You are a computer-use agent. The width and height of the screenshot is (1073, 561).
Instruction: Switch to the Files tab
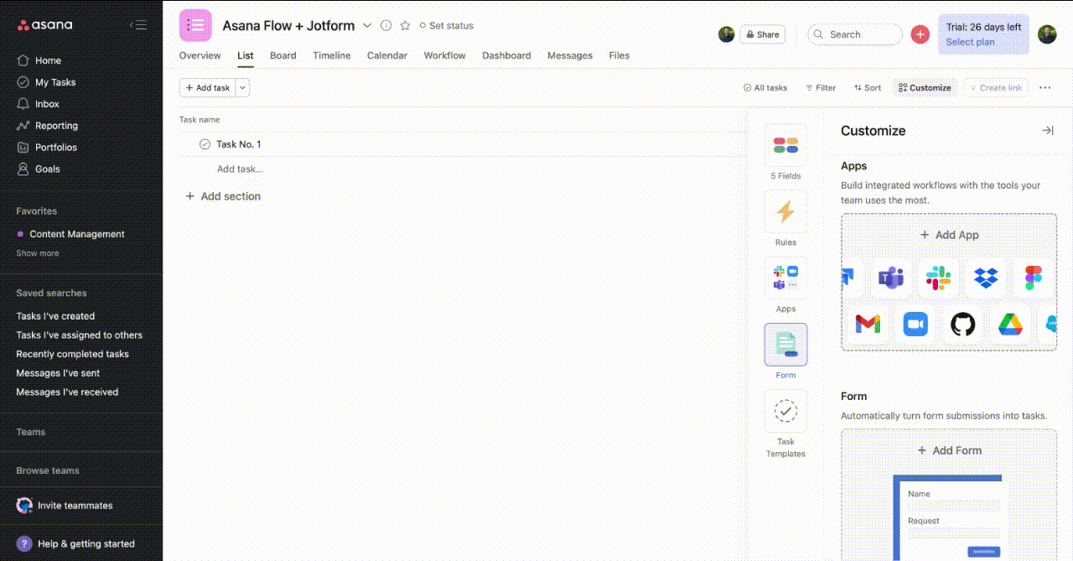(x=619, y=55)
